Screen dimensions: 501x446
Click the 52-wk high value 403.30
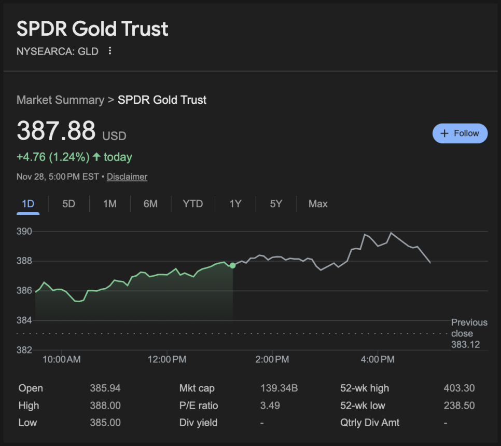459,388
